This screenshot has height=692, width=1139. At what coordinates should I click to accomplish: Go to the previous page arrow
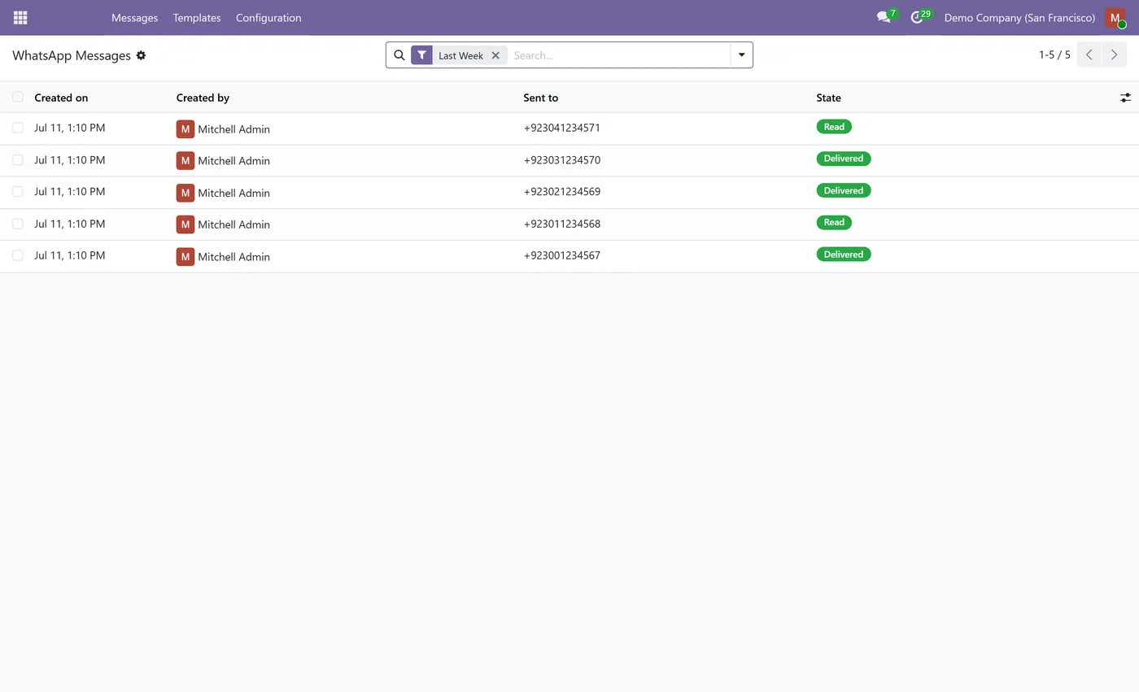[x=1089, y=54]
